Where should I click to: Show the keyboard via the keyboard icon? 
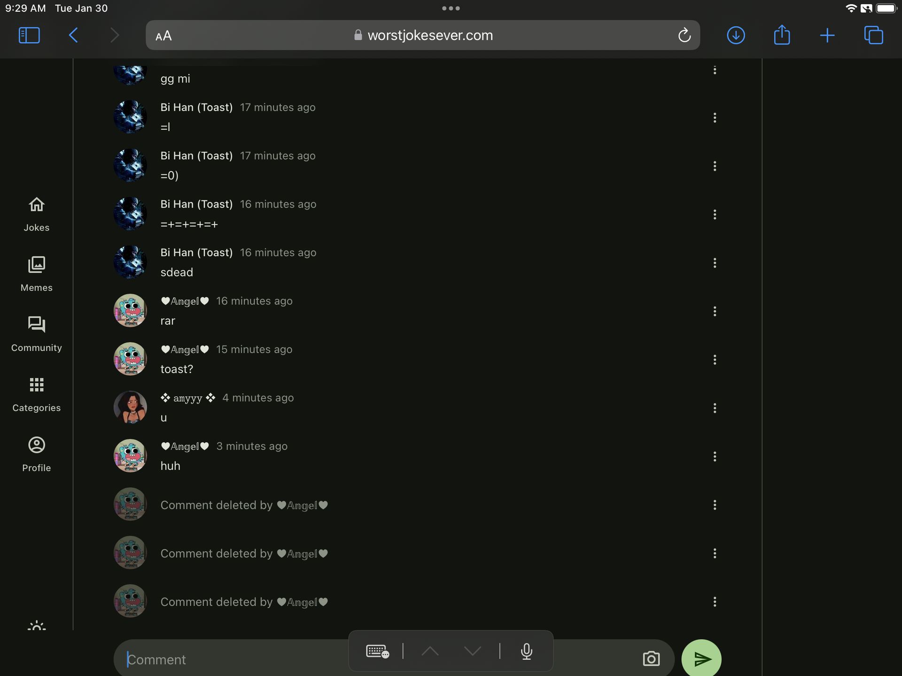click(377, 651)
